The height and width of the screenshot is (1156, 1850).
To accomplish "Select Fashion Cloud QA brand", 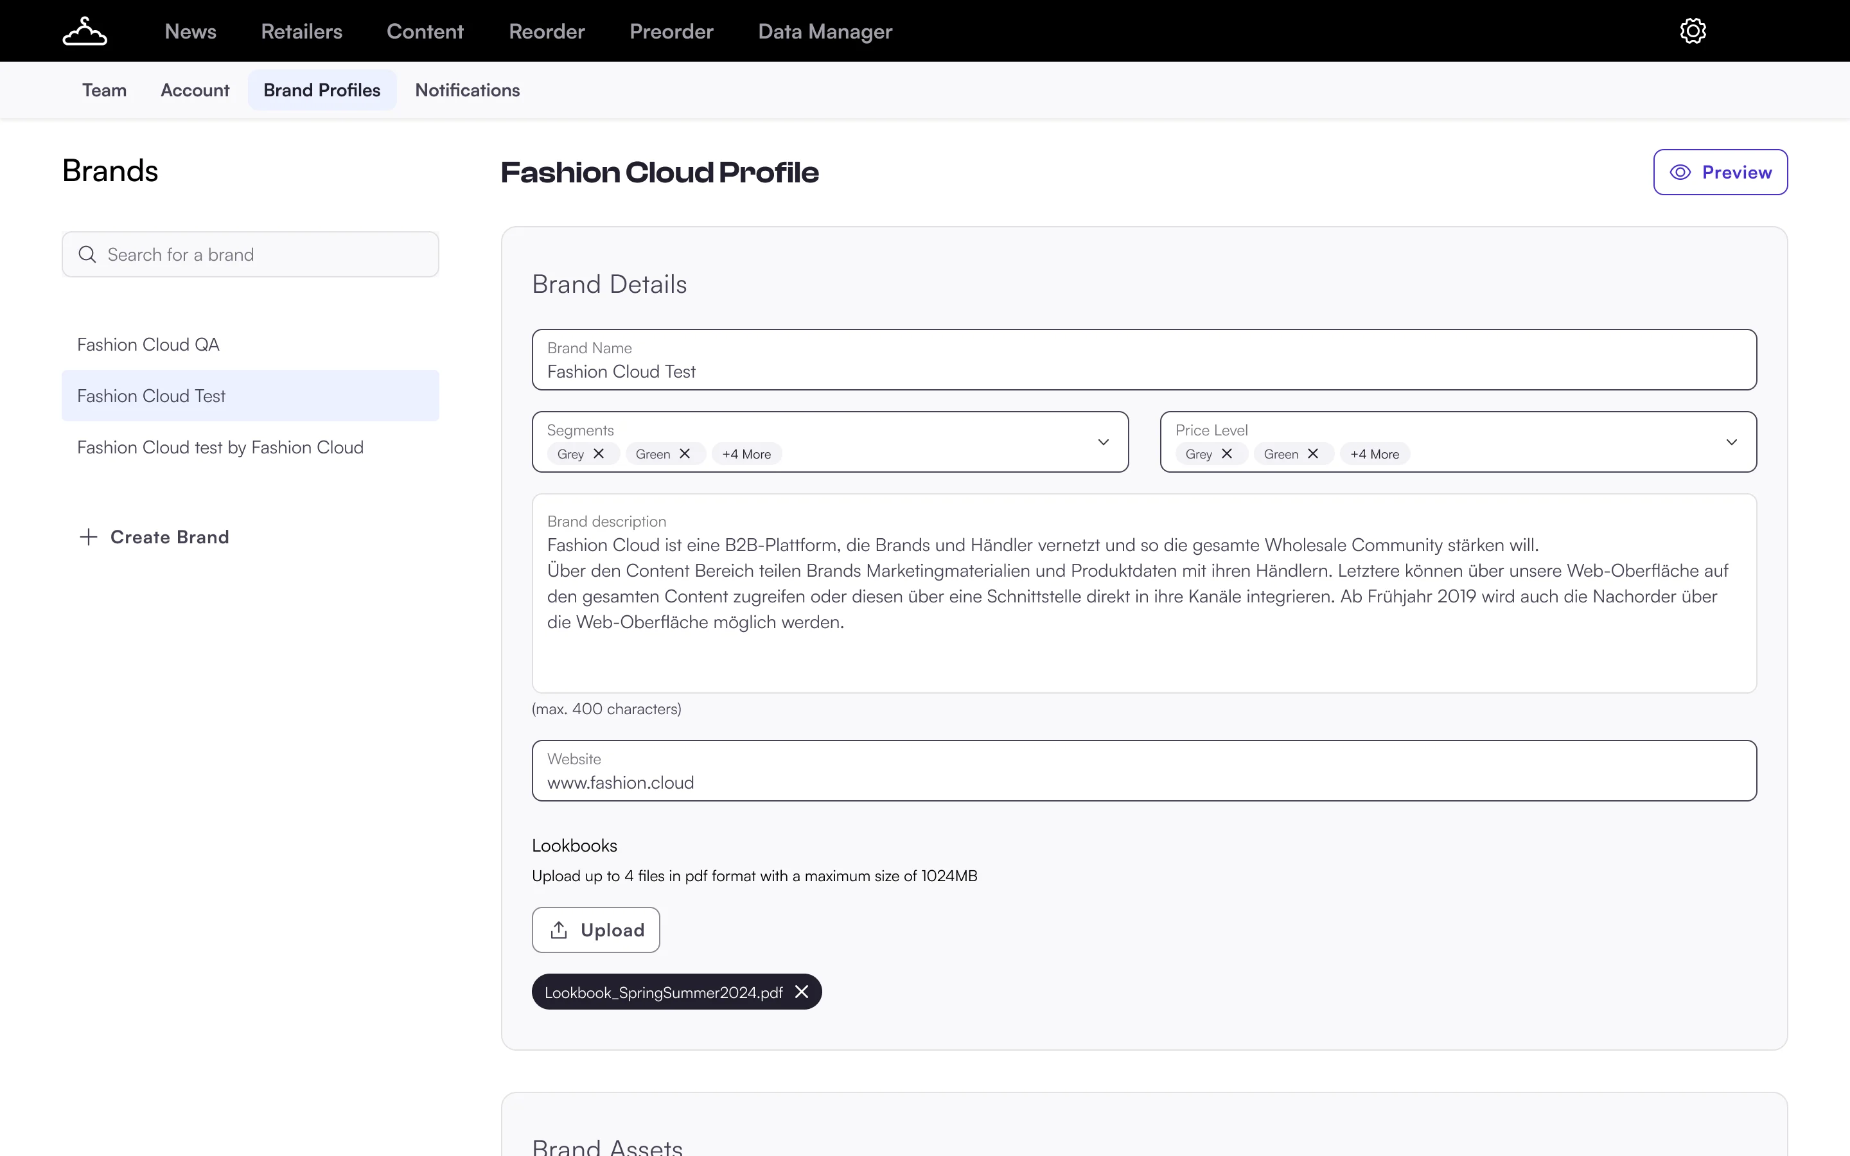I will [x=250, y=345].
